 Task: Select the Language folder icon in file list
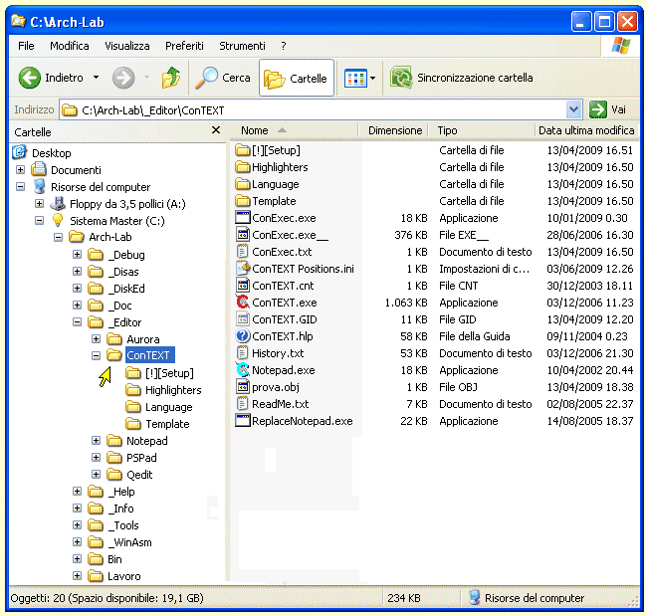click(243, 184)
